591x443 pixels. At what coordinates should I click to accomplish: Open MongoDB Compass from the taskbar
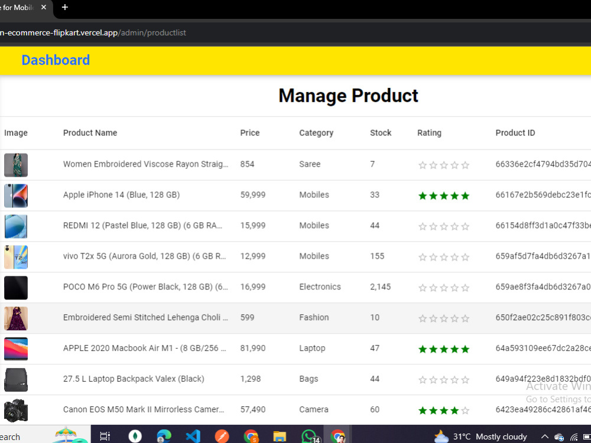(x=135, y=437)
